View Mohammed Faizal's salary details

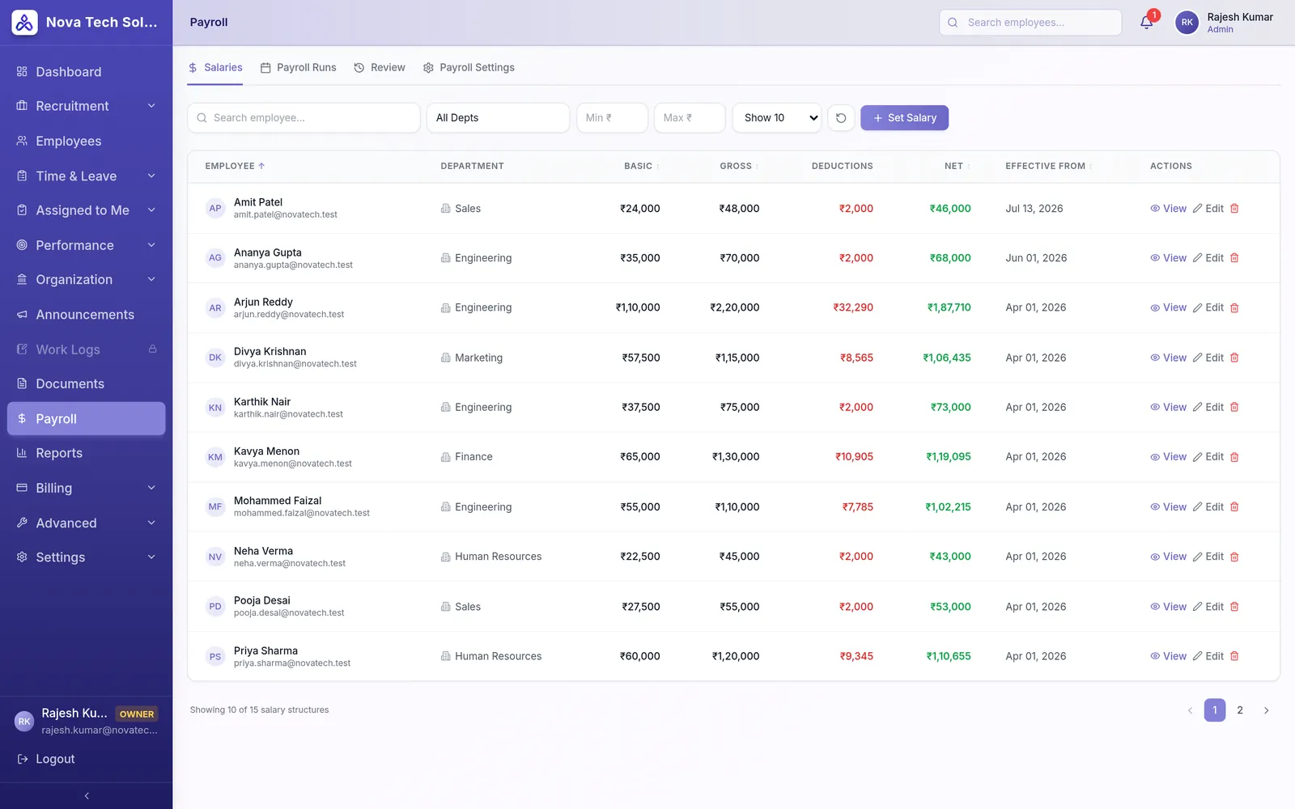click(1168, 507)
